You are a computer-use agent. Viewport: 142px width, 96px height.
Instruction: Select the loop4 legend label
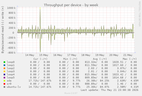[11, 75]
